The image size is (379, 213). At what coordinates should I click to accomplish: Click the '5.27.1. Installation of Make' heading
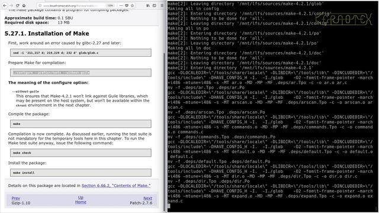click(47, 33)
